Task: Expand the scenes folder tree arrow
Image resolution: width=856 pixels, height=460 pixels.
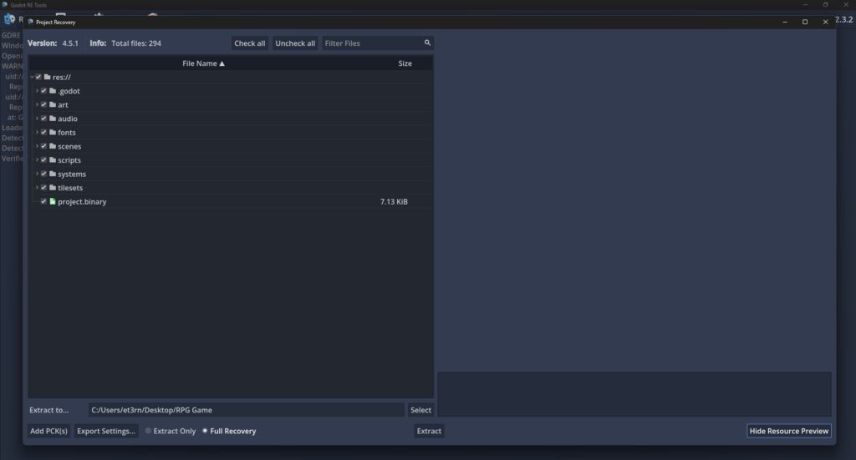Action: coord(37,147)
